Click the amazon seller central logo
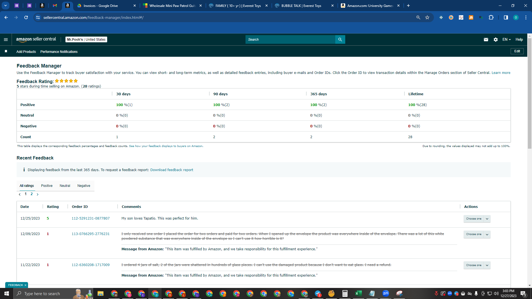 36,39
